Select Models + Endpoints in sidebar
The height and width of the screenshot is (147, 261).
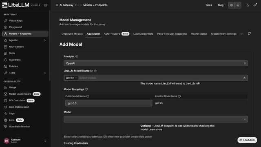[25, 33]
